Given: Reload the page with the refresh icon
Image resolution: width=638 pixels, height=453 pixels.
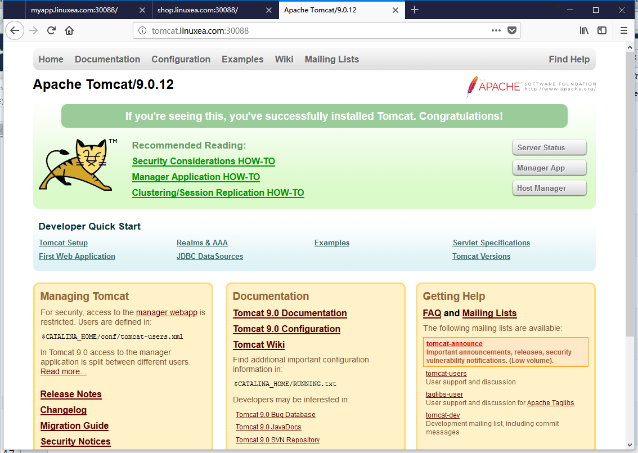Looking at the screenshot, I should (x=51, y=30).
